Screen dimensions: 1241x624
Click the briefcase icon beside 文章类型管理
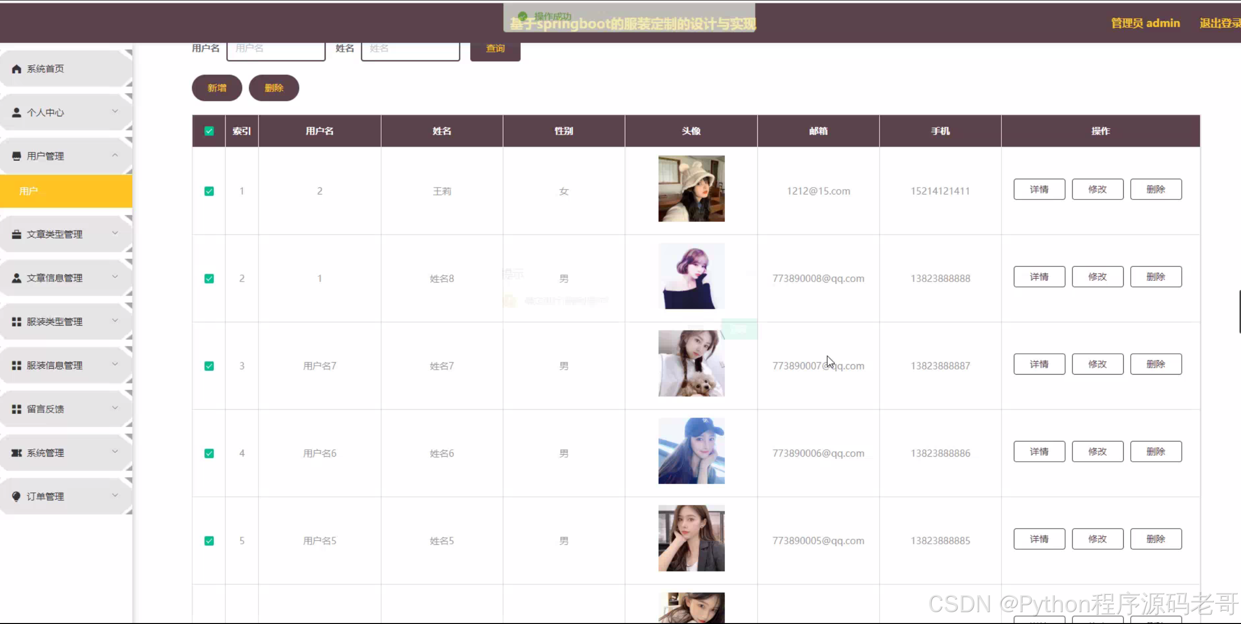(x=16, y=234)
